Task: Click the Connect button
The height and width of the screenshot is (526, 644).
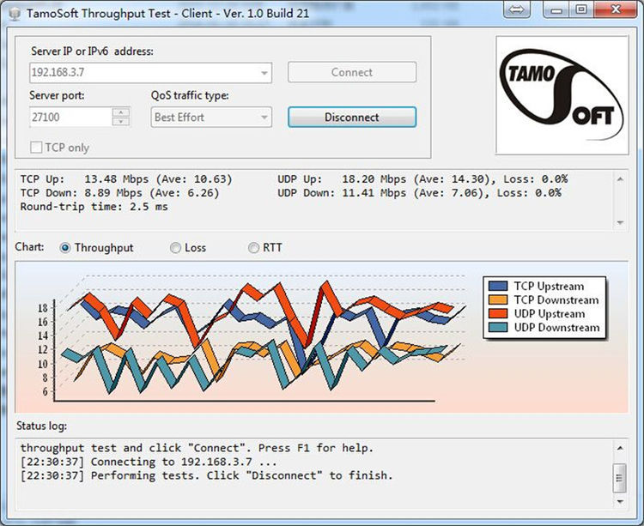Action: point(351,73)
